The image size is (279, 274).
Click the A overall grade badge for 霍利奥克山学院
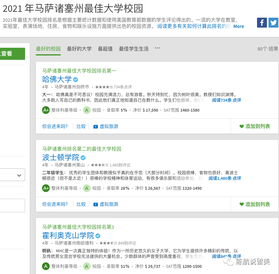click(46, 266)
